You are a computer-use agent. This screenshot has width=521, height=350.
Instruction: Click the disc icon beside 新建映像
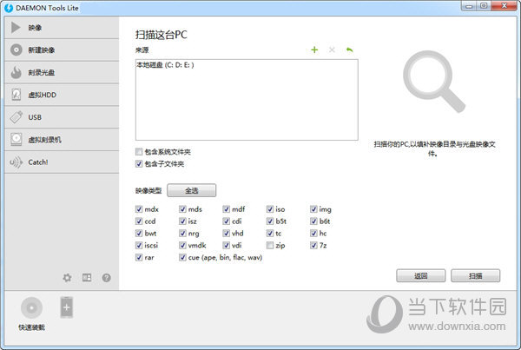(x=16, y=50)
